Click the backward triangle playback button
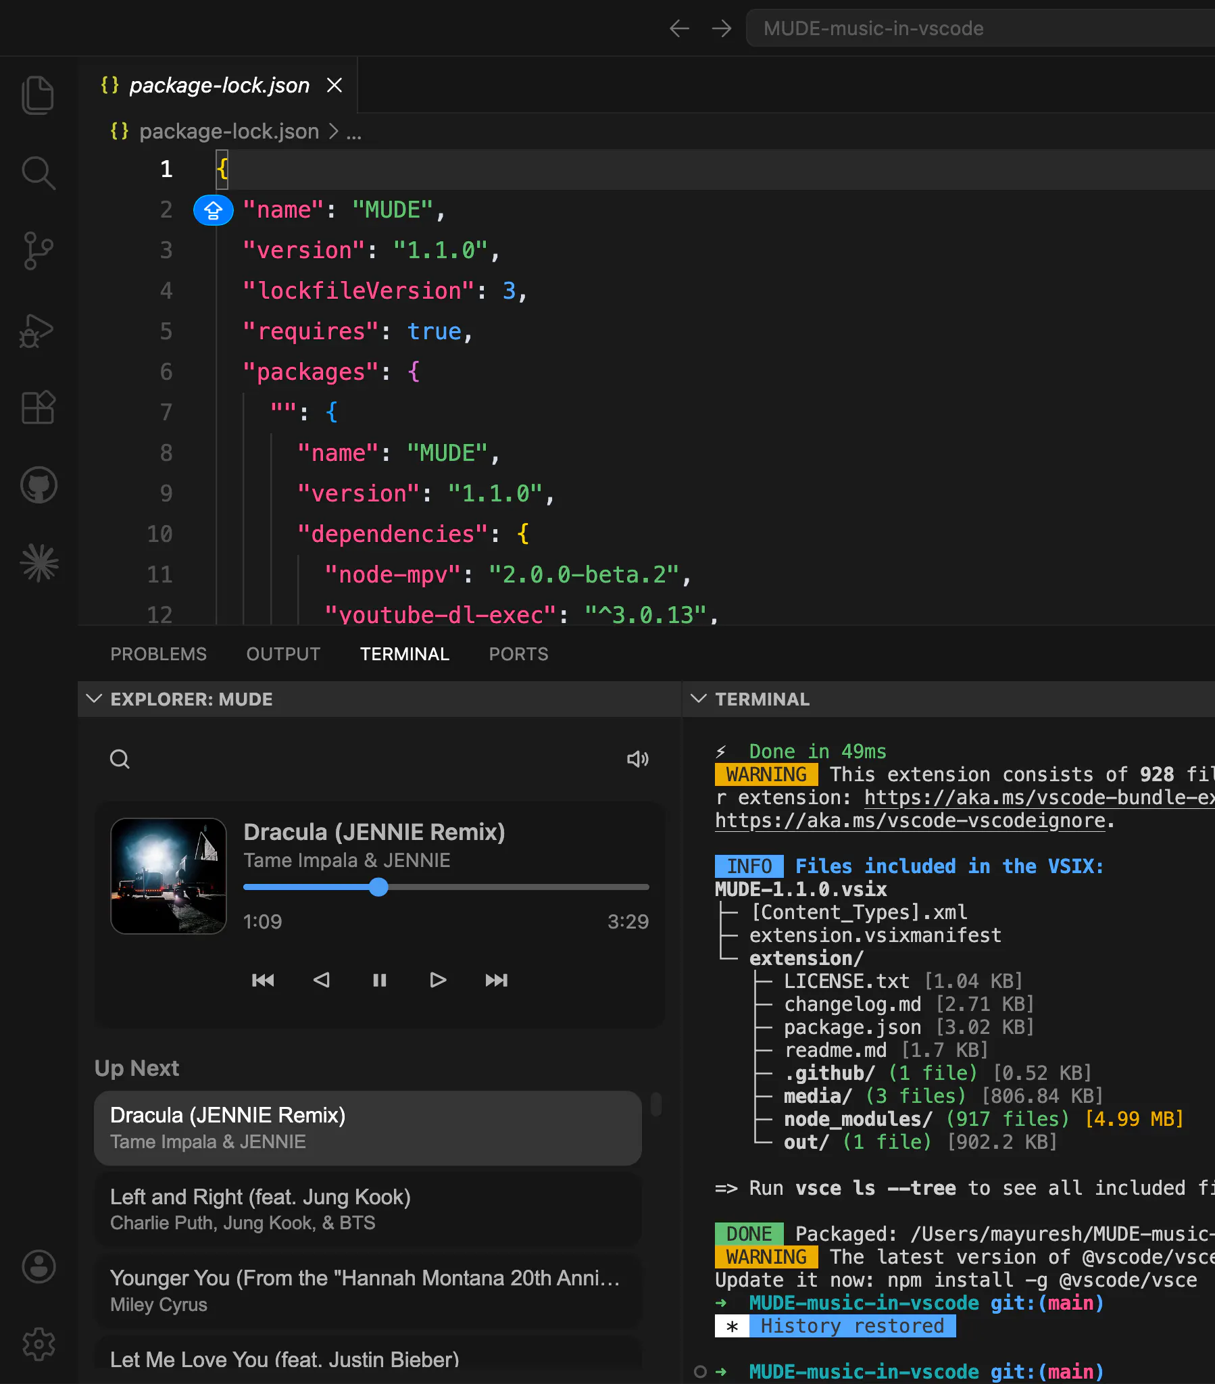The height and width of the screenshot is (1384, 1215). tap(322, 980)
